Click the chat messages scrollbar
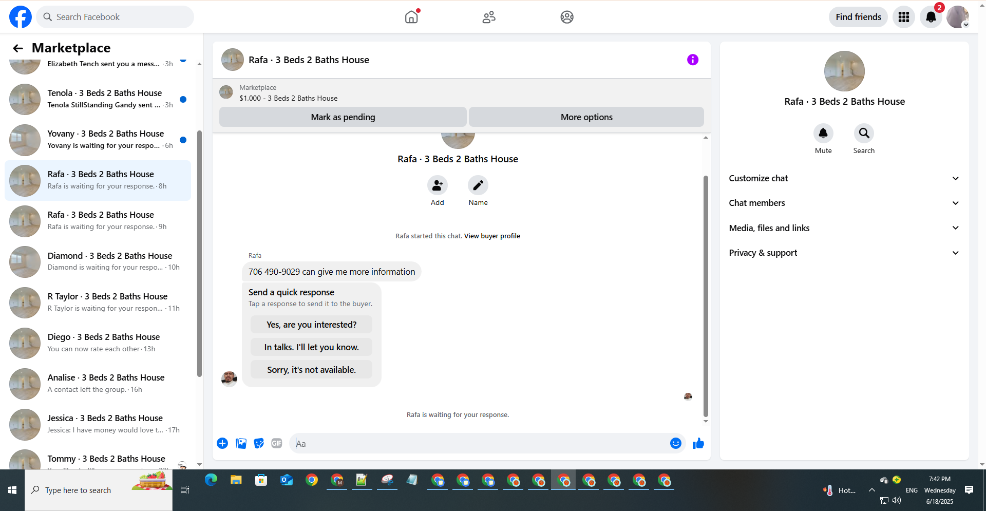The image size is (986, 511). tap(706, 296)
